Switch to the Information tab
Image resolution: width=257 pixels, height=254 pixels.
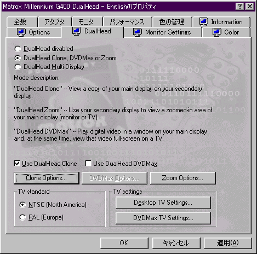pos(221,22)
